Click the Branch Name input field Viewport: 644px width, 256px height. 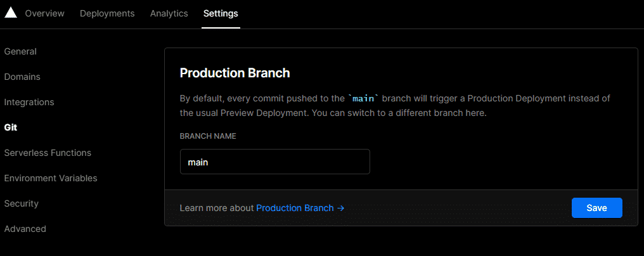tap(274, 162)
